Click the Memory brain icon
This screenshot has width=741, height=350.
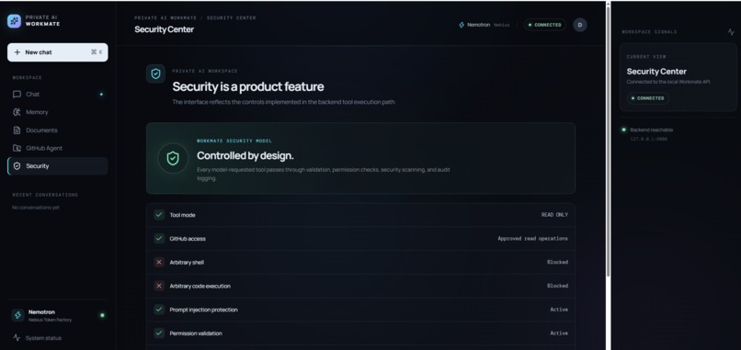click(17, 112)
